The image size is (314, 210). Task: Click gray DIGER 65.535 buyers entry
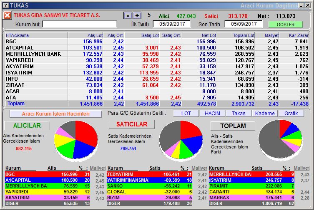pos(48,203)
